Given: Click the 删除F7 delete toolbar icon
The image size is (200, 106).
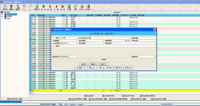Looking at the screenshot, I should point(18,7).
